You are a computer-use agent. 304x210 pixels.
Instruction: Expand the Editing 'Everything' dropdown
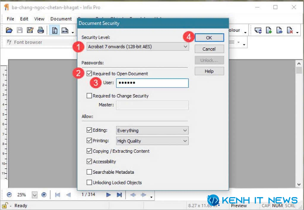(x=152, y=130)
